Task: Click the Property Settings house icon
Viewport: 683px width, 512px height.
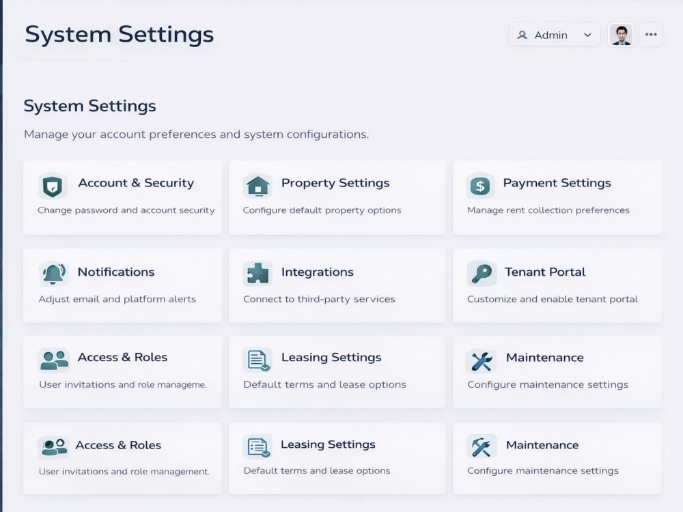Action: pos(257,186)
